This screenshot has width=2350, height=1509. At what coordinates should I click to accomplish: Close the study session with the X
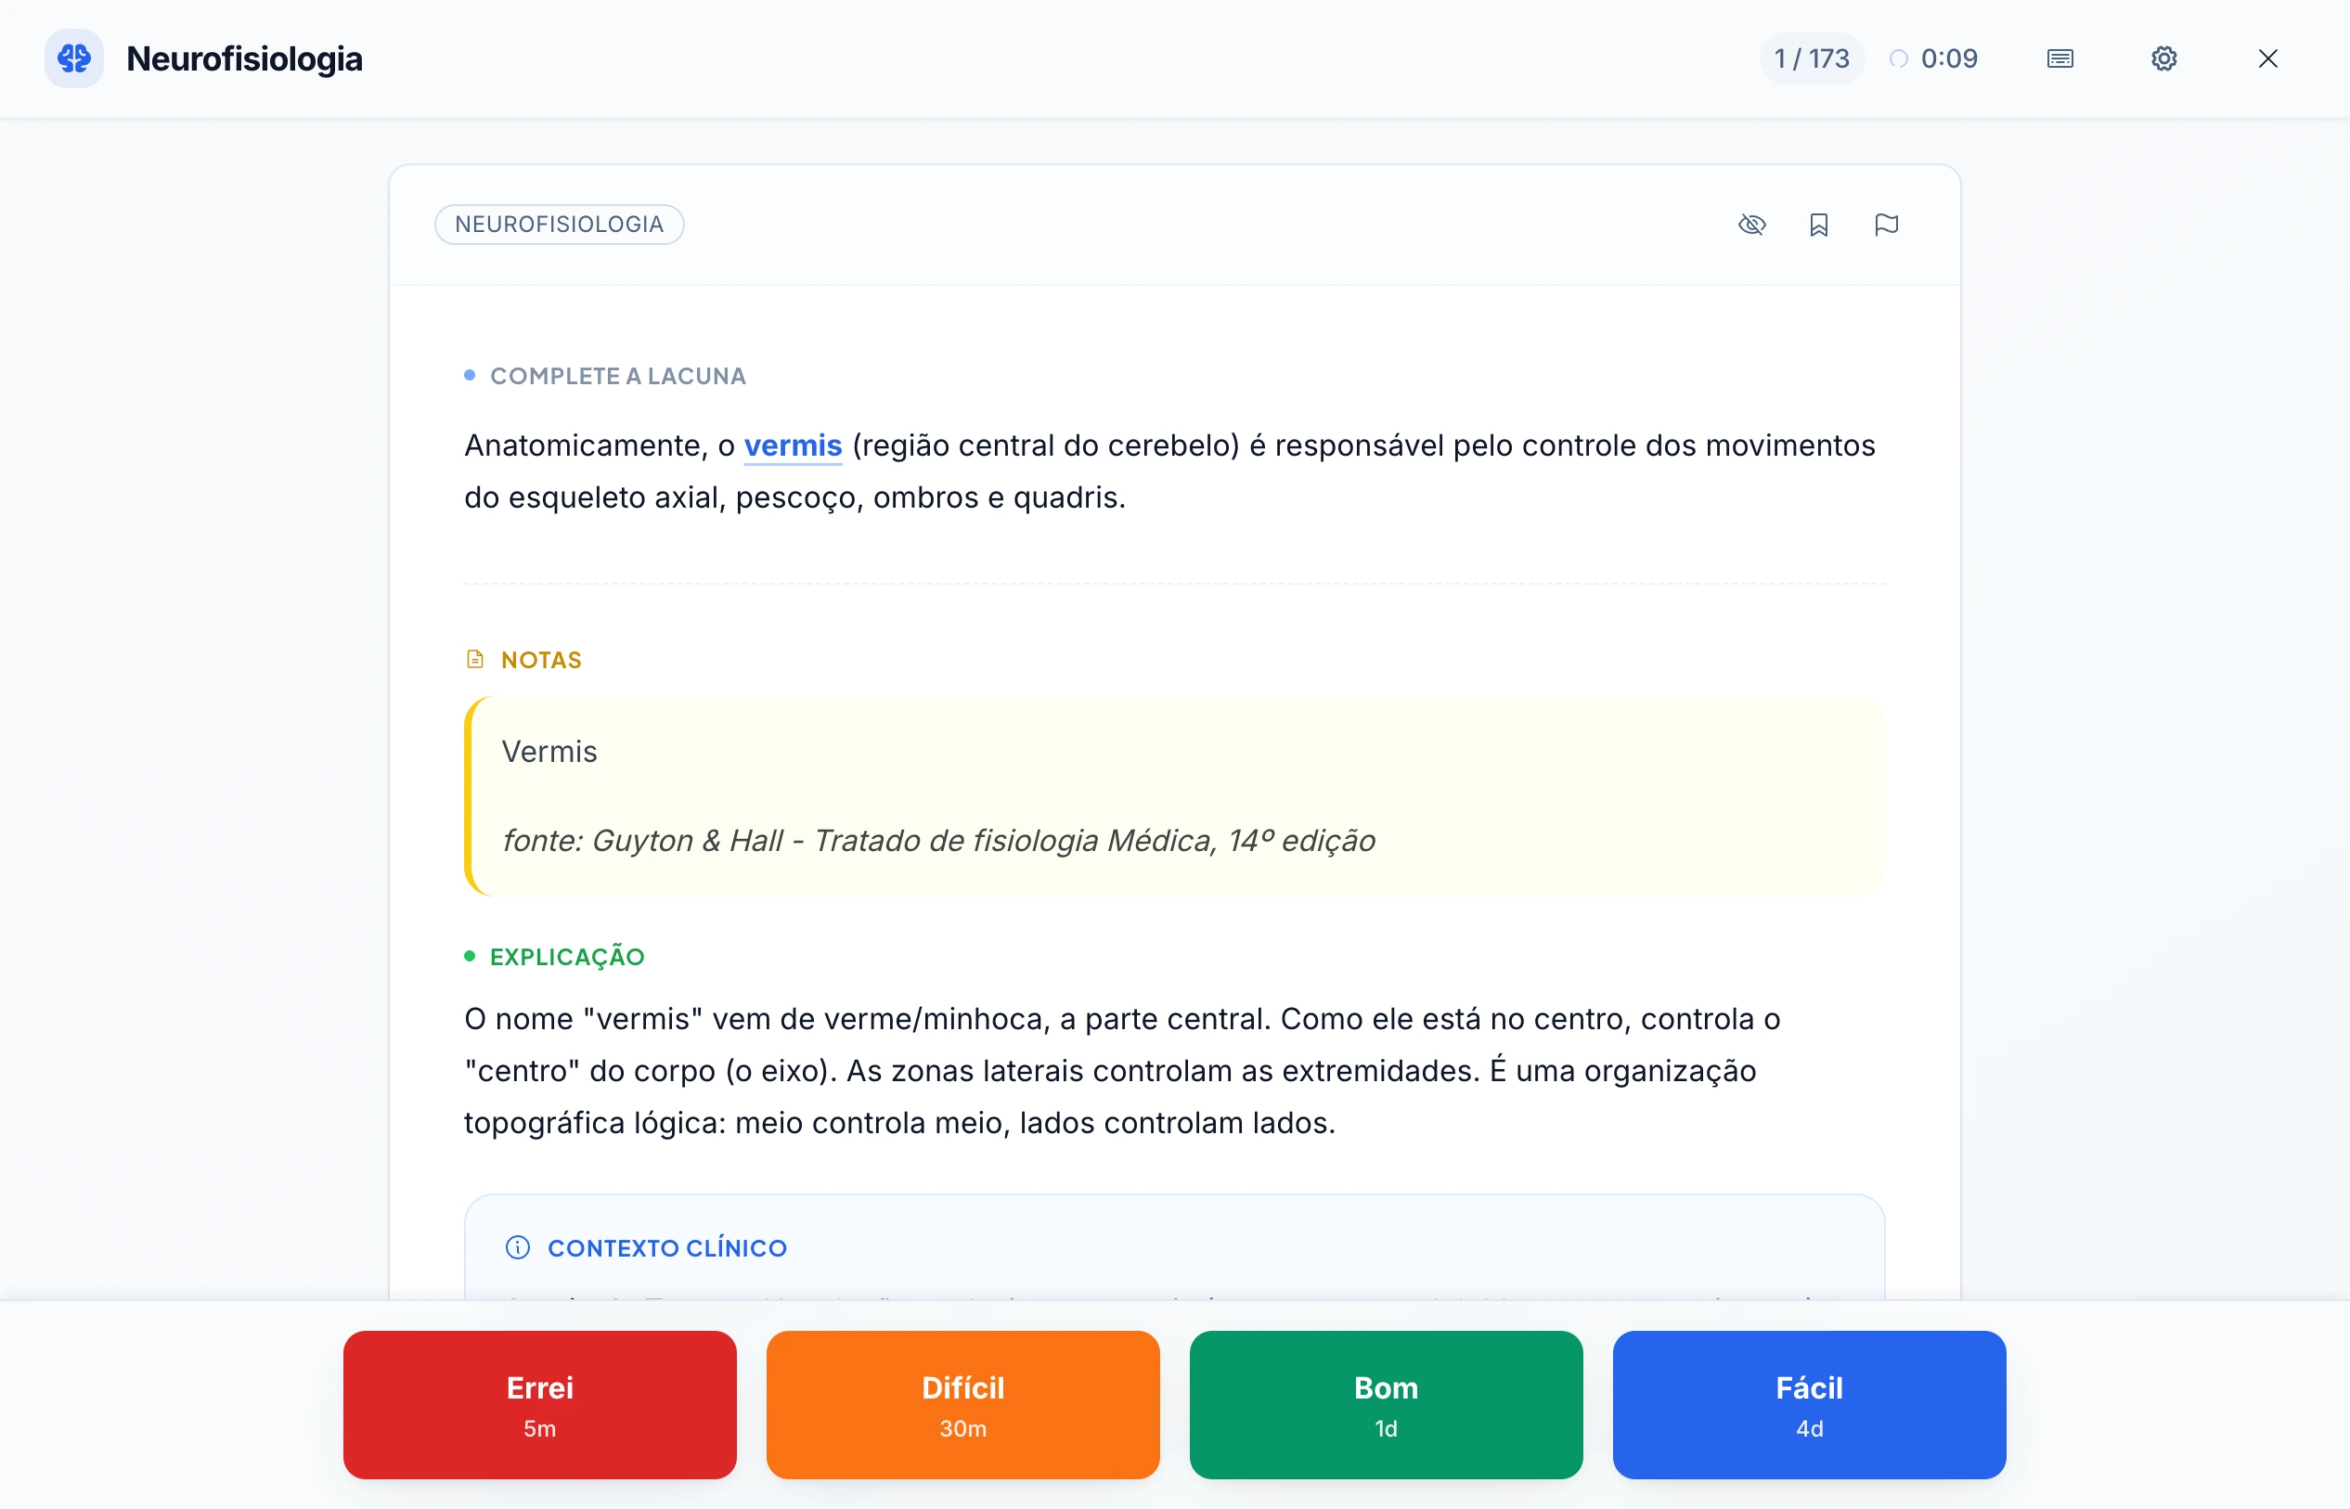coord(2268,58)
